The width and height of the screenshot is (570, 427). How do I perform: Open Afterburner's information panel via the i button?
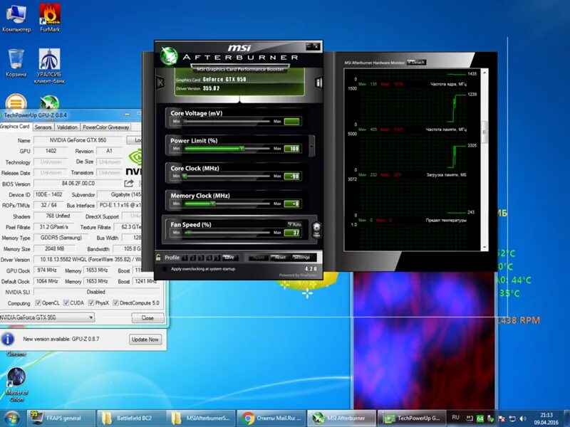pyautogui.click(x=318, y=83)
